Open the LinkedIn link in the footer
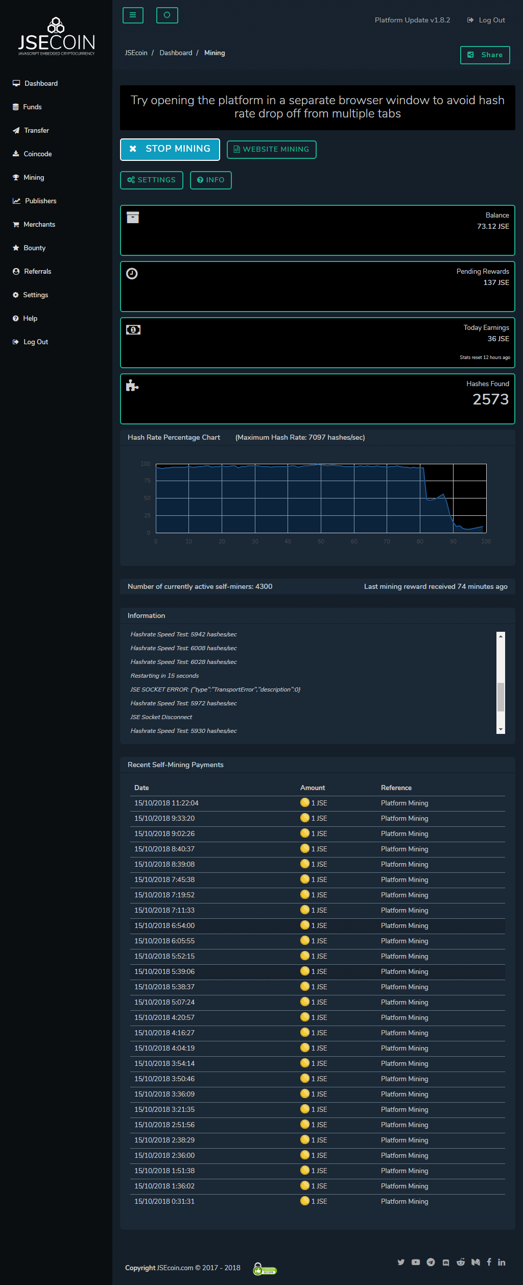 tap(502, 1262)
